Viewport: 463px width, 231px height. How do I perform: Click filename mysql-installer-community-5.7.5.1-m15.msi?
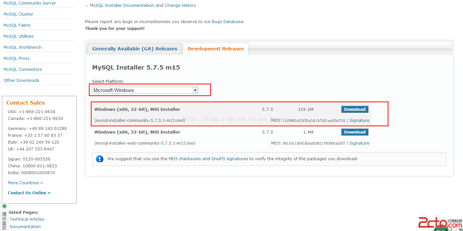[139, 120]
